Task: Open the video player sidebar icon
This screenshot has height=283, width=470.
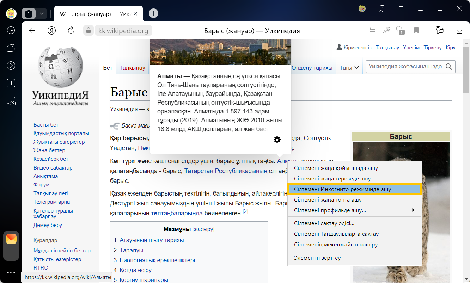Action: (11, 66)
